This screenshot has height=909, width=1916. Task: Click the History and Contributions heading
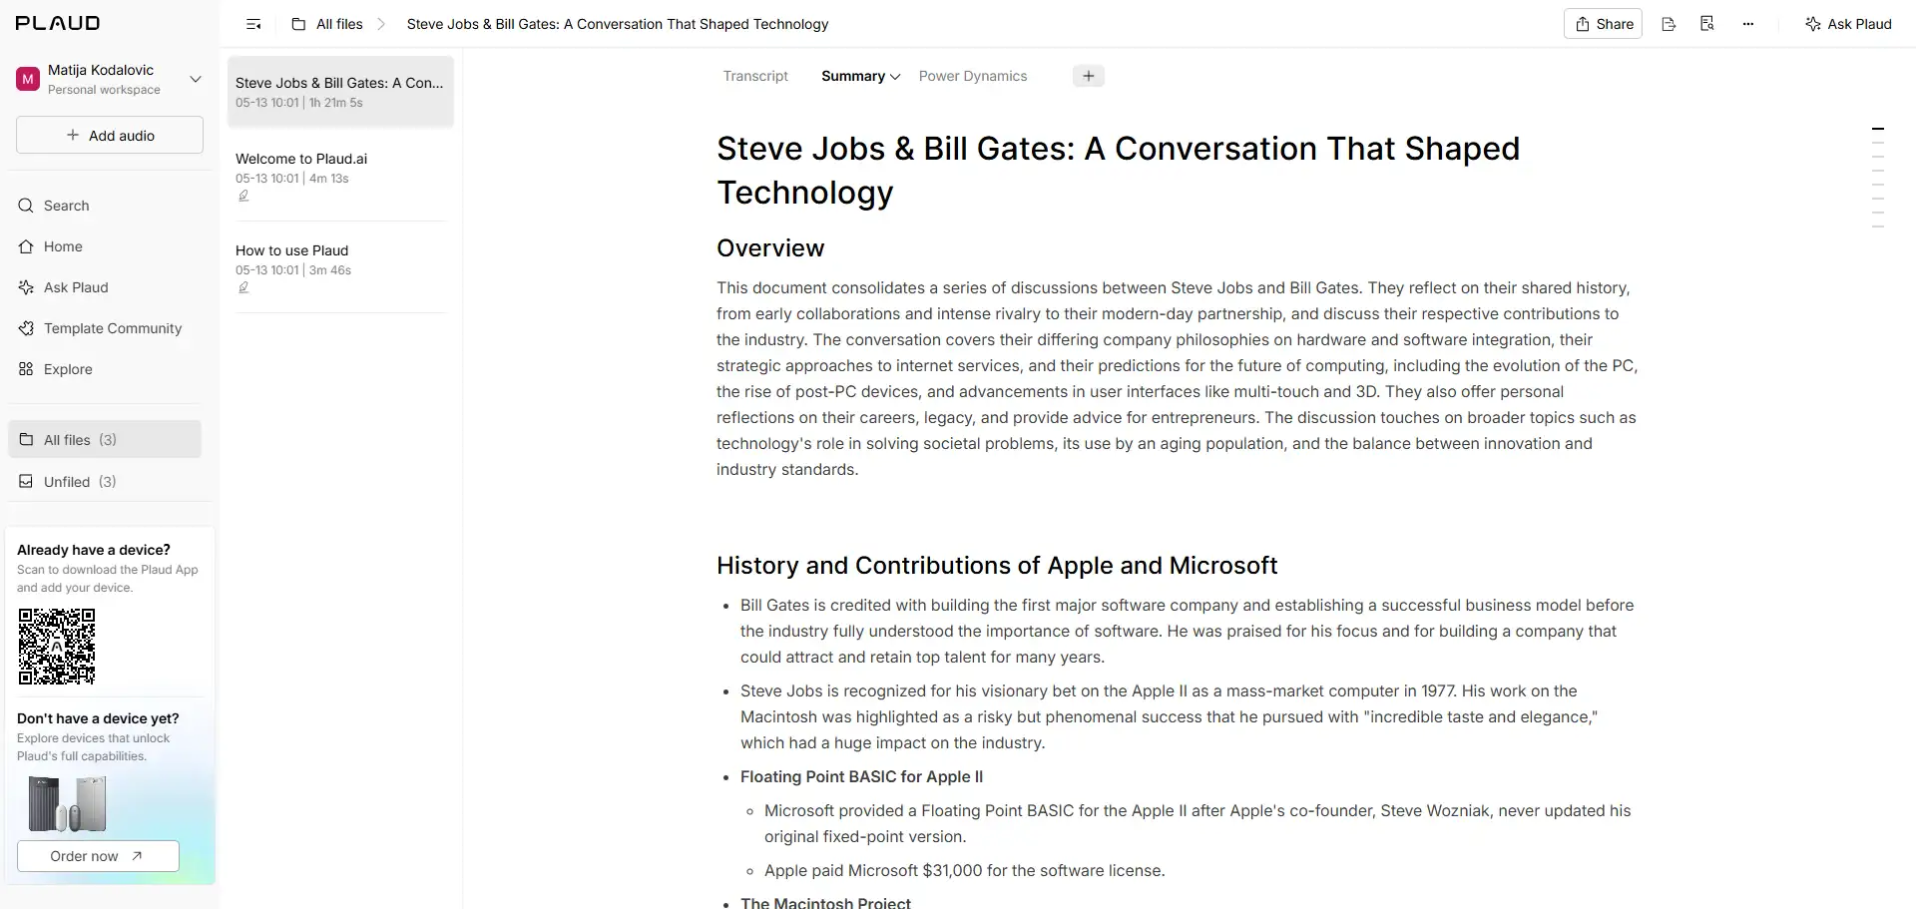point(997,566)
